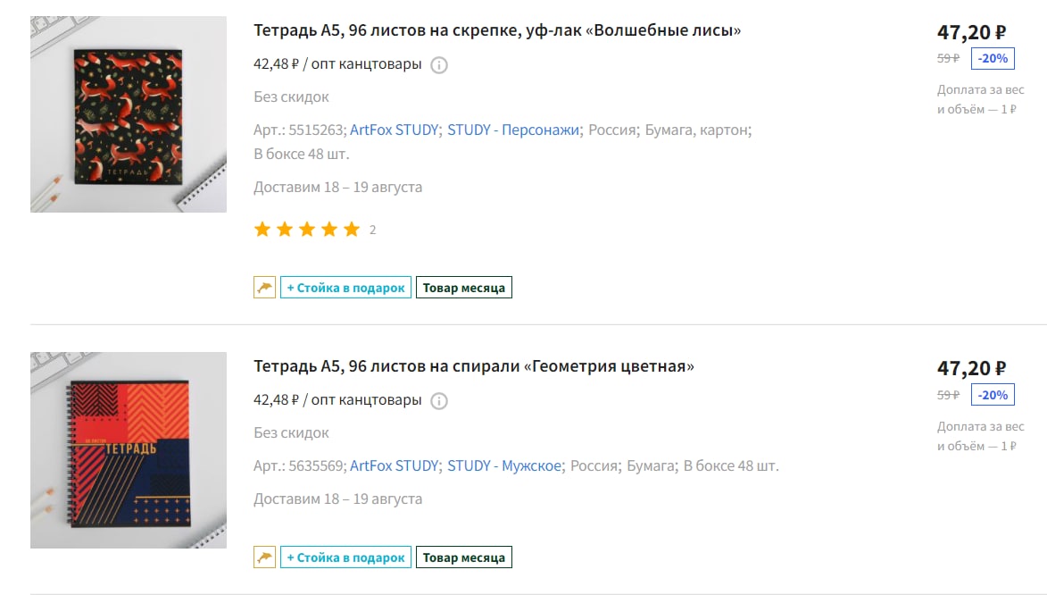Click «Товар месяца» badge for «Волшебные лисы»
Screen dimensions: 1047x595
463,288
